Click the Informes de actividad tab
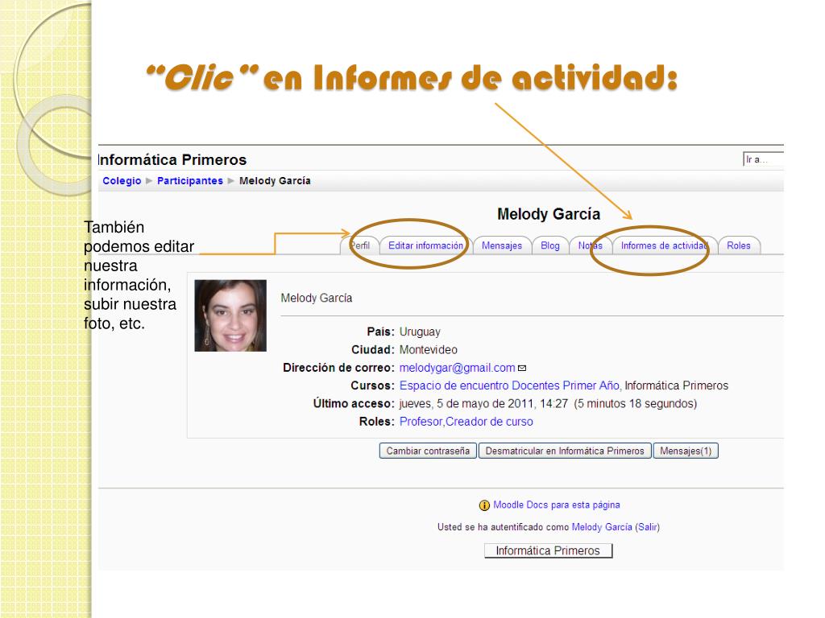The width and height of the screenshot is (825, 618). click(x=664, y=245)
